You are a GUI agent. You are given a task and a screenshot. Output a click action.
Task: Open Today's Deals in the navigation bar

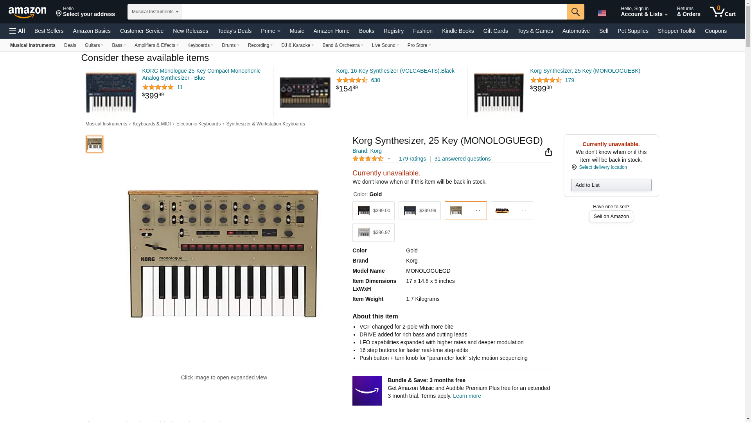(x=234, y=31)
